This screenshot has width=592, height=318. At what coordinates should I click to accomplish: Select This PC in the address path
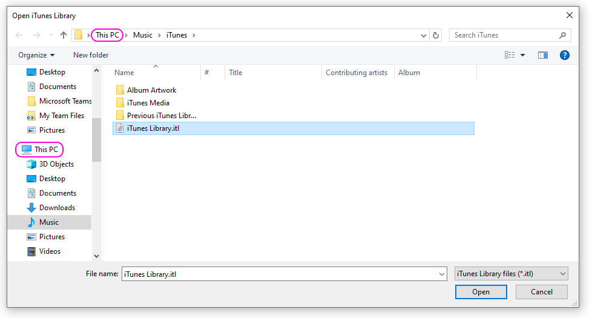pos(107,35)
